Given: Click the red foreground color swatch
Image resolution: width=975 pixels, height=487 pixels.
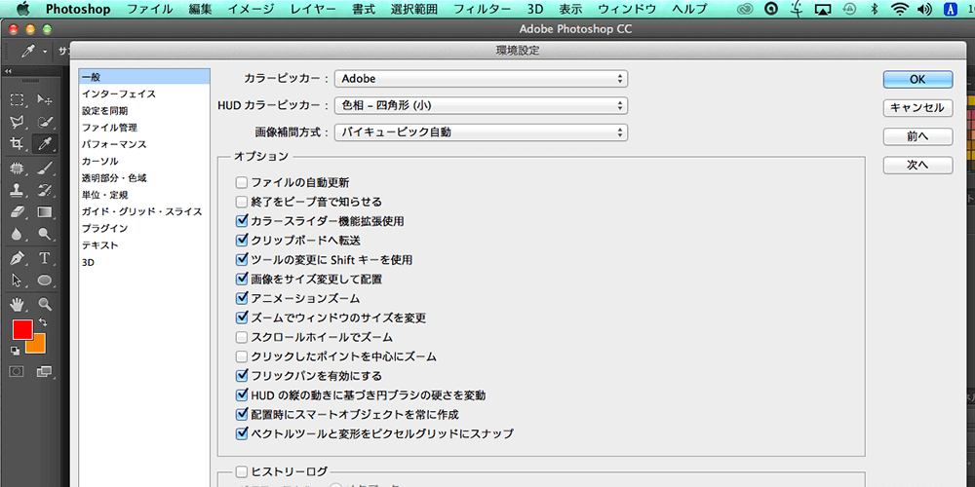Looking at the screenshot, I should coord(21,329).
